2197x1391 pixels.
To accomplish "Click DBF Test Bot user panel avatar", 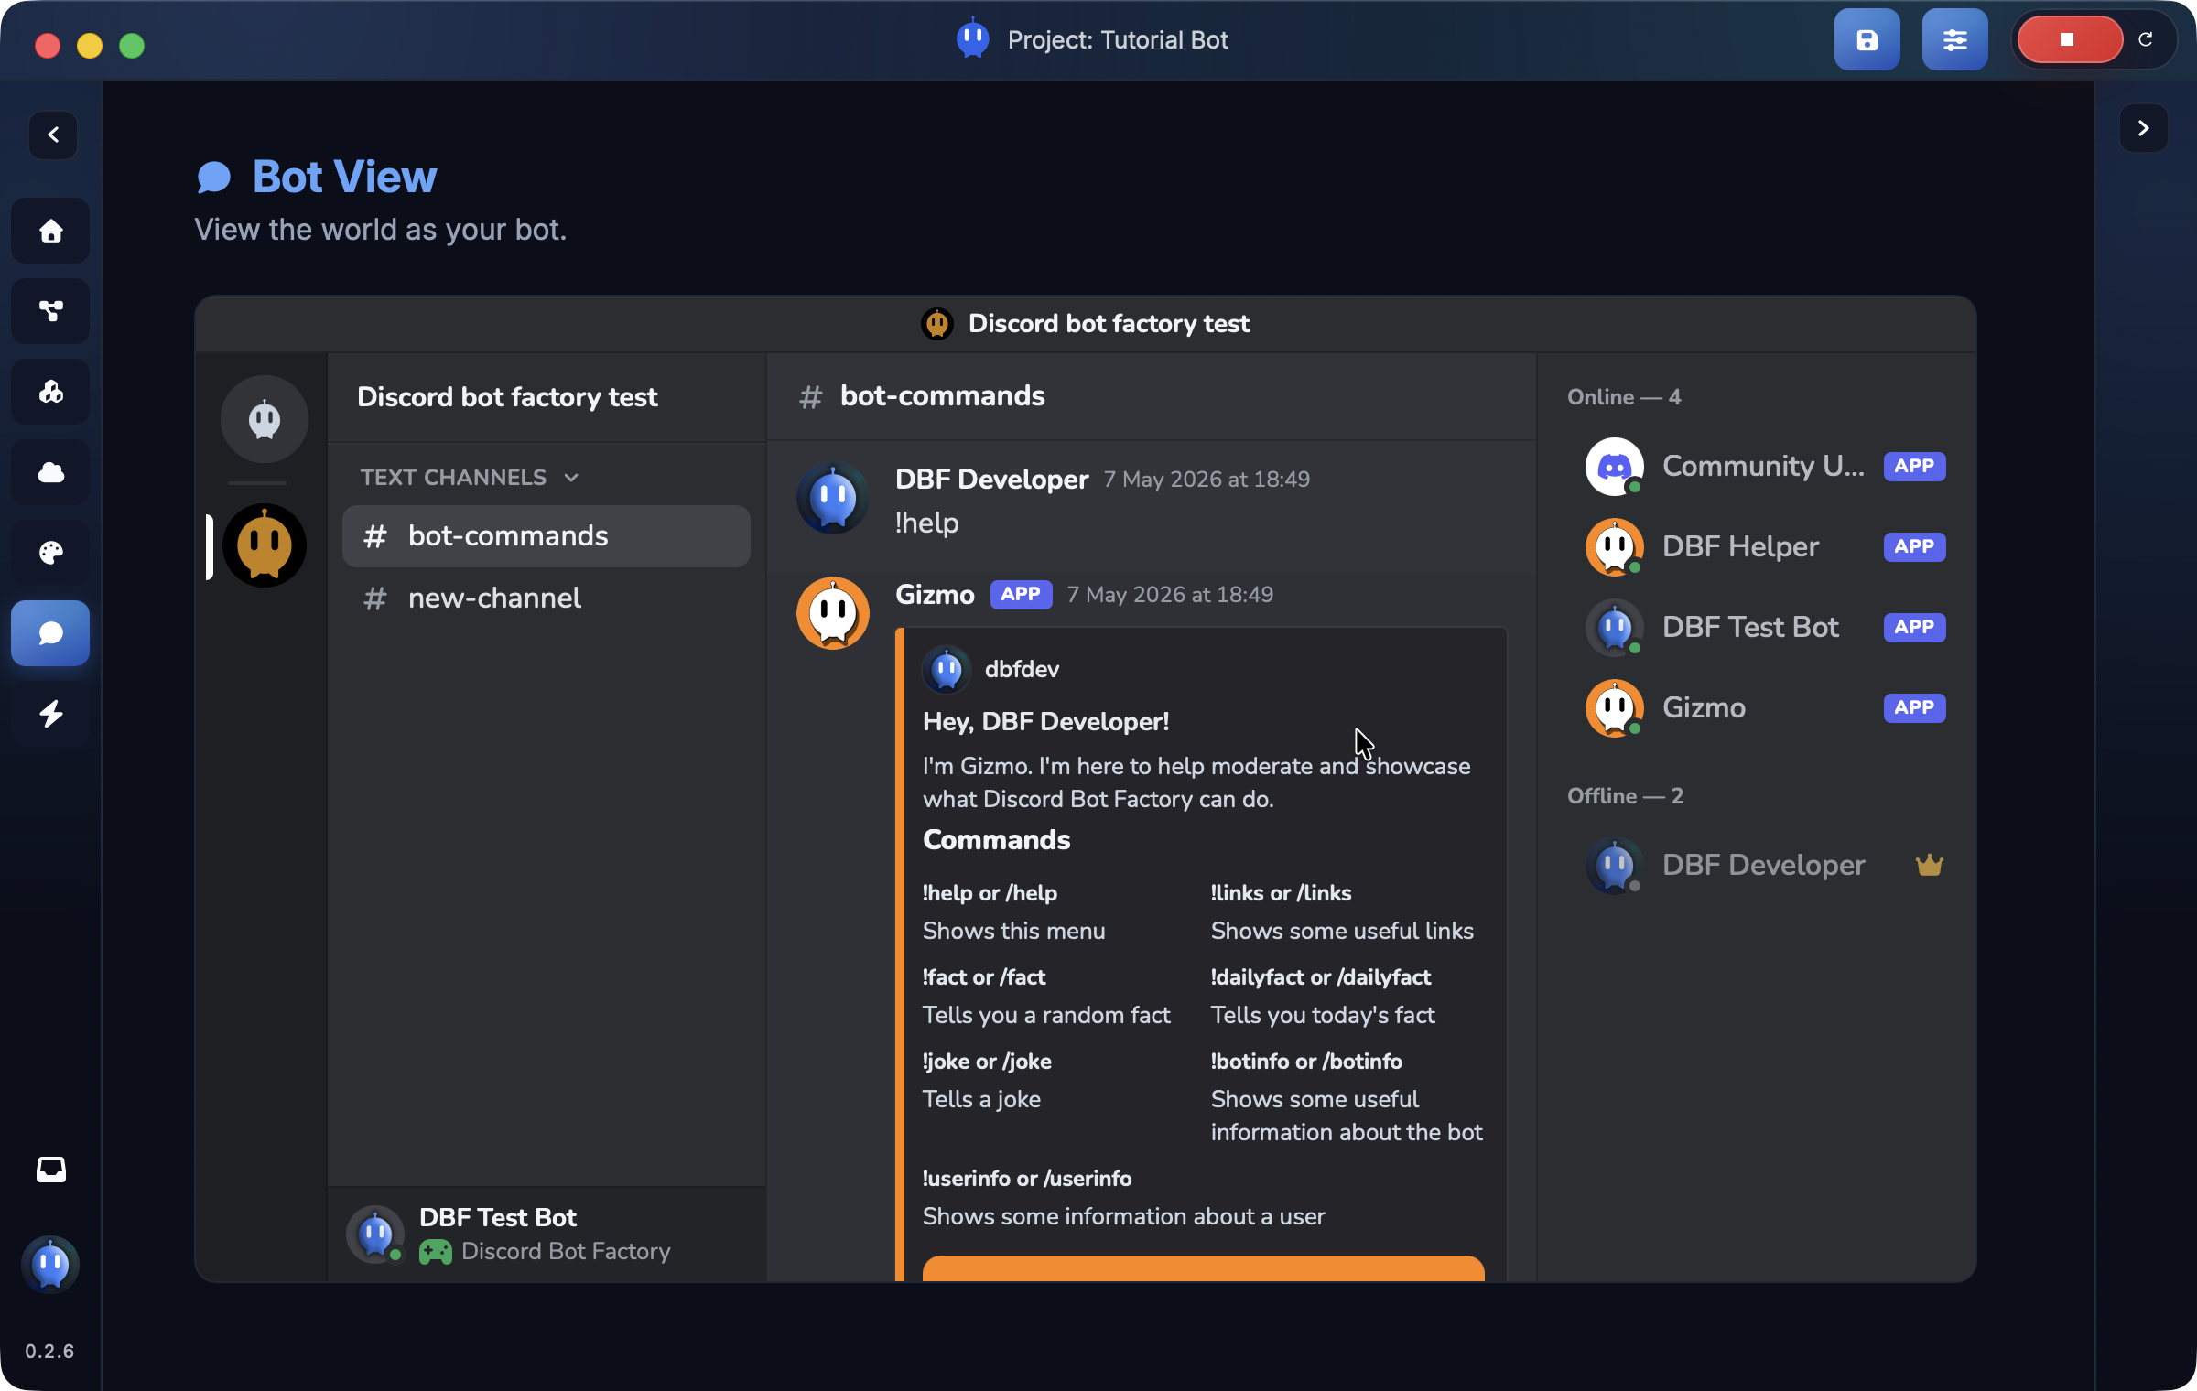I will click(x=375, y=1235).
